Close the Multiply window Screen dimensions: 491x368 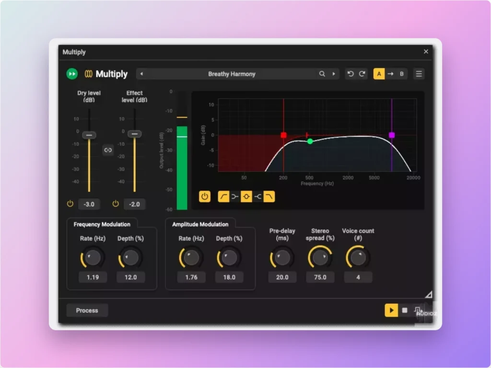[x=426, y=52]
